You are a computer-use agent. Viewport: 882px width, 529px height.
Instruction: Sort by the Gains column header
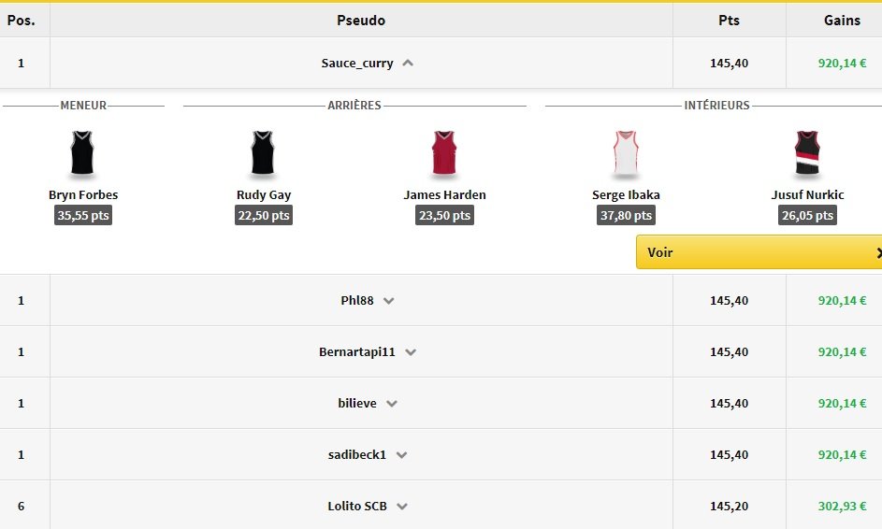pyautogui.click(x=842, y=20)
